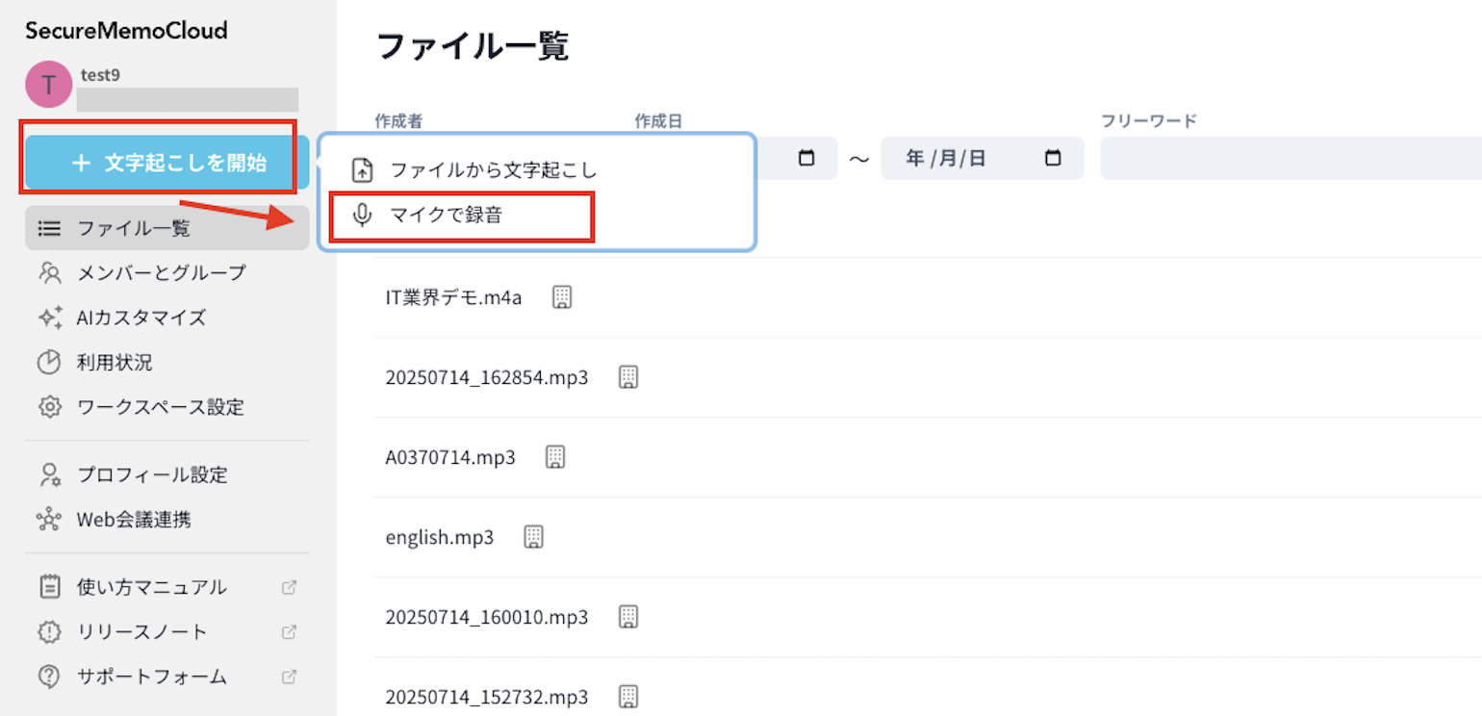
Task: Open the english.mp3 file
Action: [440, 537]
